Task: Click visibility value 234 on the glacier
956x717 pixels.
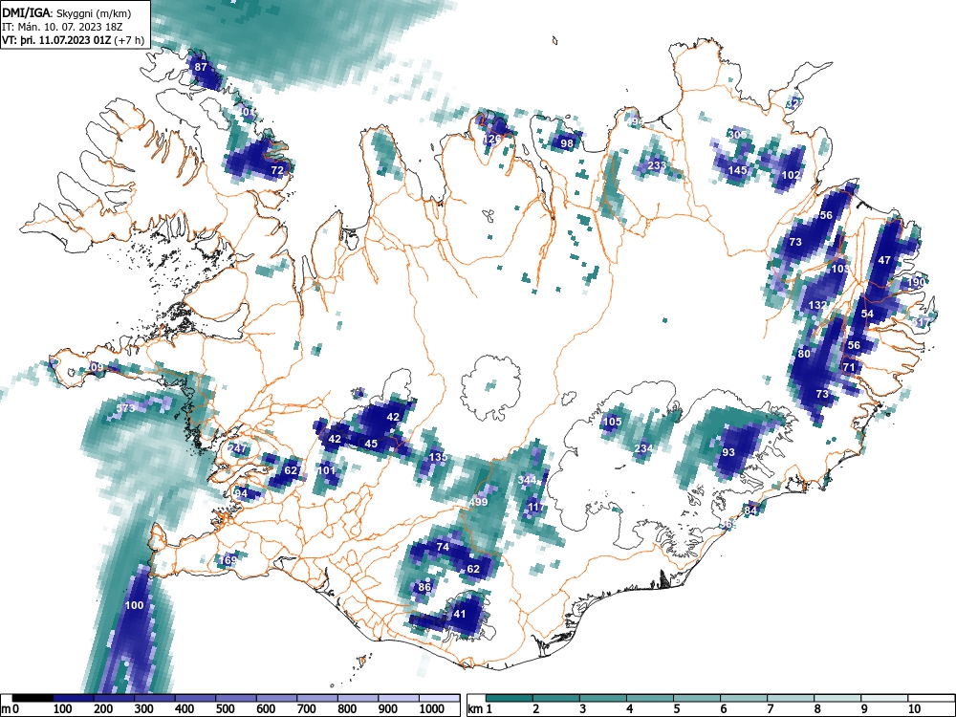Action: coord(643,448)
